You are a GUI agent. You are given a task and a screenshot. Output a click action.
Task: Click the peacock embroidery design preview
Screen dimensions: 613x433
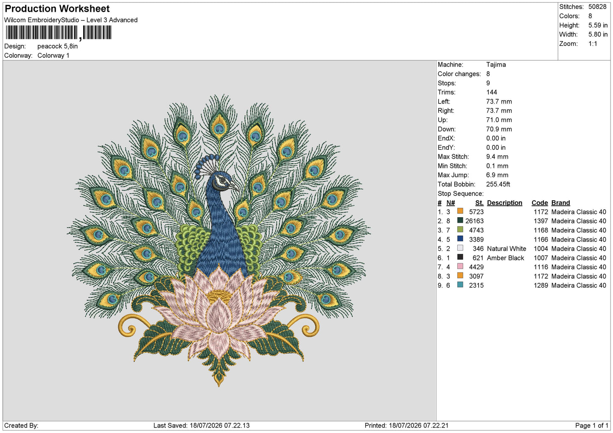point(219,240)
